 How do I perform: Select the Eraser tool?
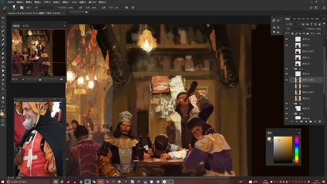tap(3, 62)
